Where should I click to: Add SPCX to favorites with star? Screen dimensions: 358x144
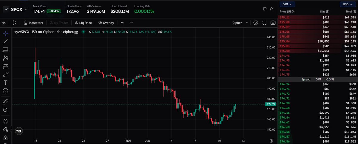click(x=271, y=9)
